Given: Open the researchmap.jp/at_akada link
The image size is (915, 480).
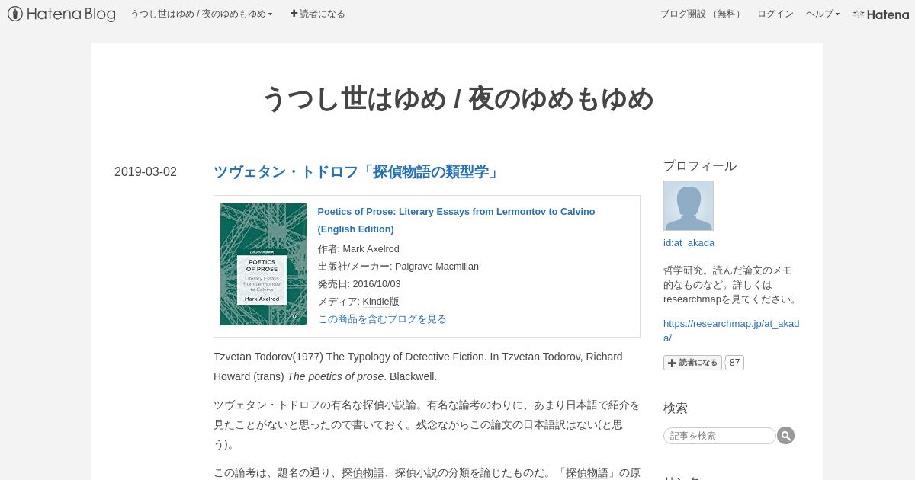Looking at the screenshot, I should (731, 330).
